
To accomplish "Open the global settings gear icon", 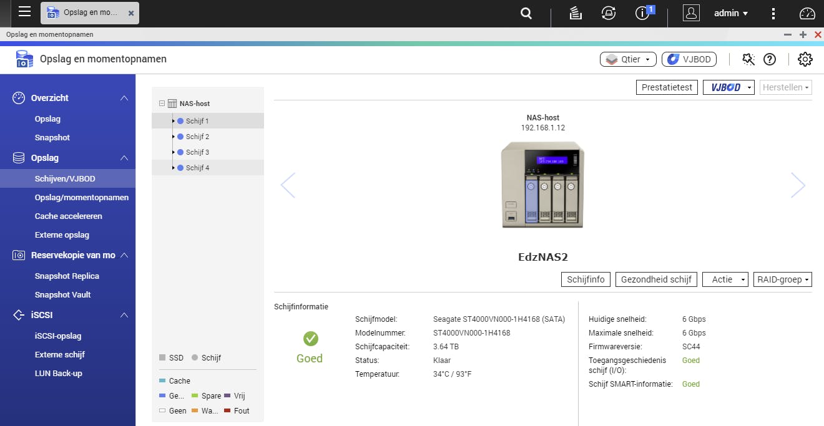I will coord(805,59).
